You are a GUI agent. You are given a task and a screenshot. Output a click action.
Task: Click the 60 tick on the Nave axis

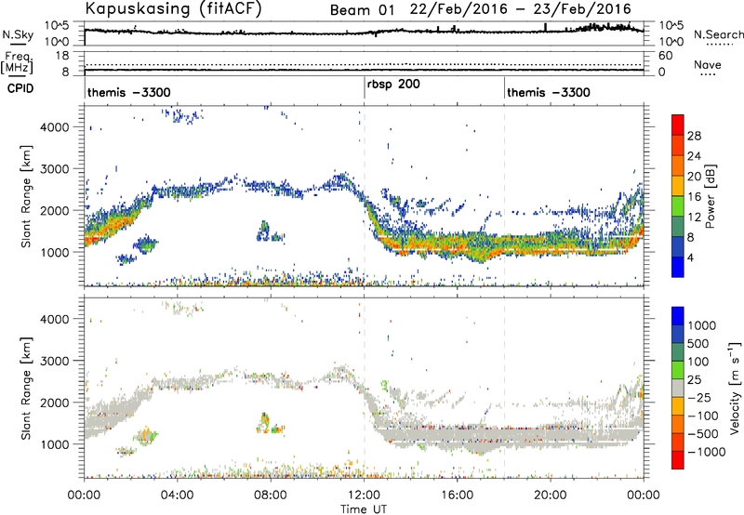666,56
